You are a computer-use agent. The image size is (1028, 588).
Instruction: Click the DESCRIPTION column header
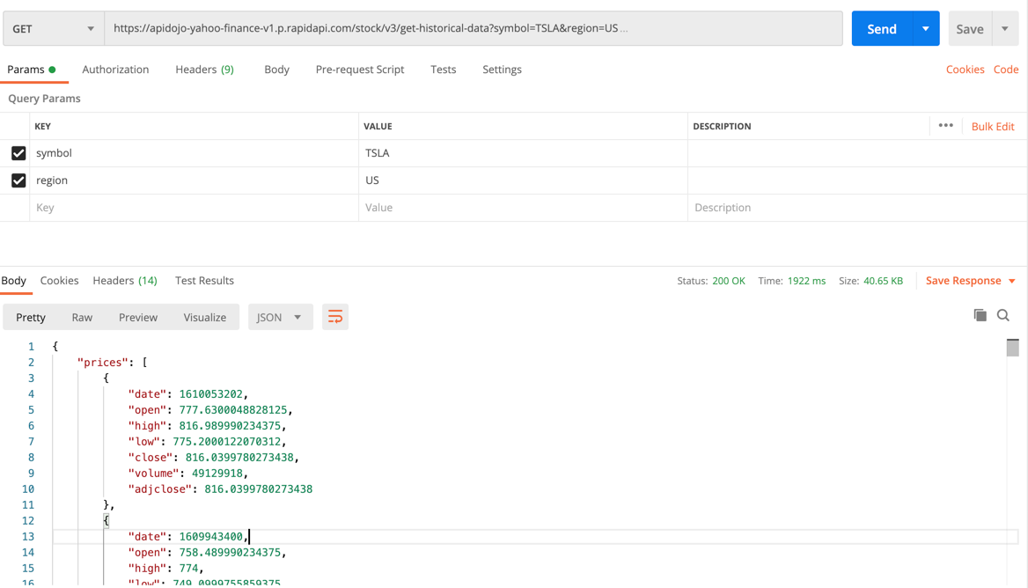pos(722,127)
